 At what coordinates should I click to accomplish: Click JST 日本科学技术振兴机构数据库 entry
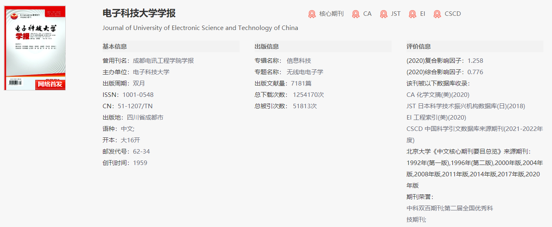466,106
